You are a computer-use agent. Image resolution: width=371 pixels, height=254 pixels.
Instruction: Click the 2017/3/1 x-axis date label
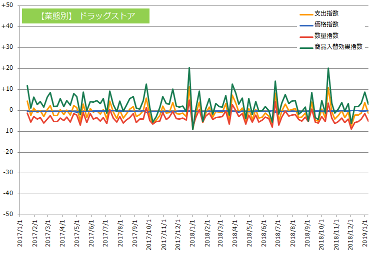48,234
